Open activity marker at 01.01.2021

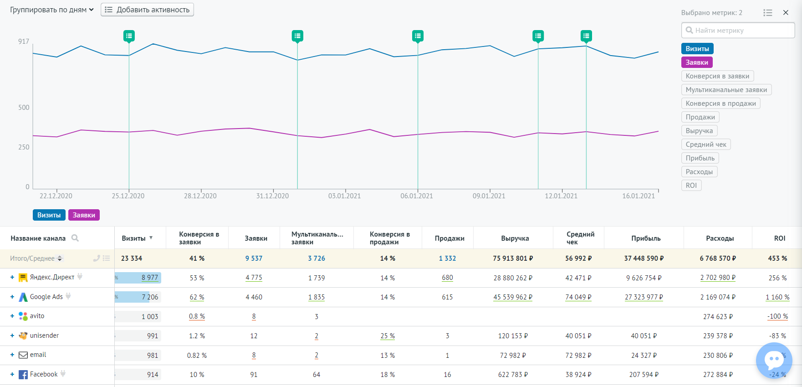coord(297,36)
